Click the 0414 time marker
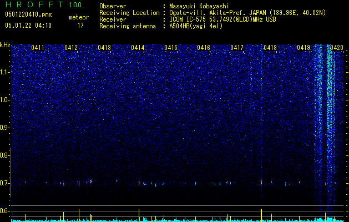349x222 pixels. 138,48
